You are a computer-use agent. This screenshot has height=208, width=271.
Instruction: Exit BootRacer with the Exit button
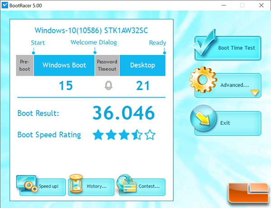tap(228, 123)
